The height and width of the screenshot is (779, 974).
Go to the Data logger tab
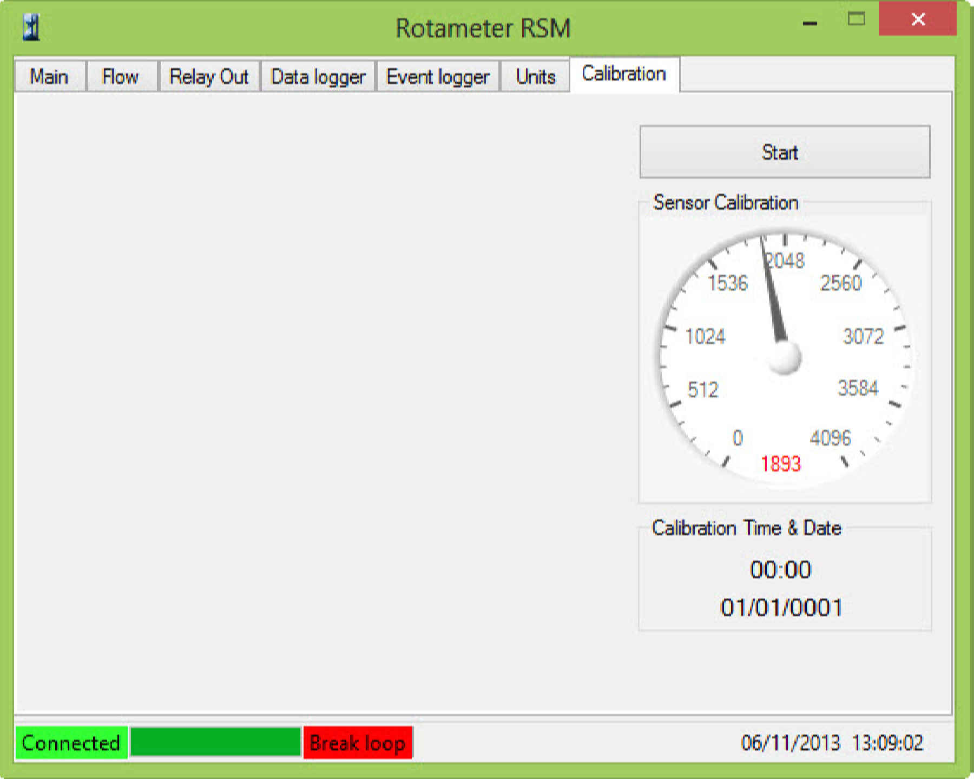point(318,77)
